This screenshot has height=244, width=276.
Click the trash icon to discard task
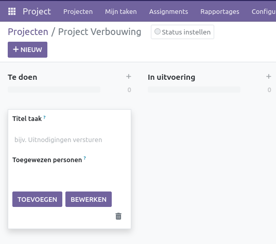pos(118,216)
